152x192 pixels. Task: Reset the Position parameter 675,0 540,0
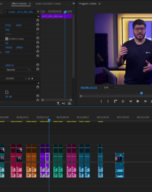(x=38, y=25)
